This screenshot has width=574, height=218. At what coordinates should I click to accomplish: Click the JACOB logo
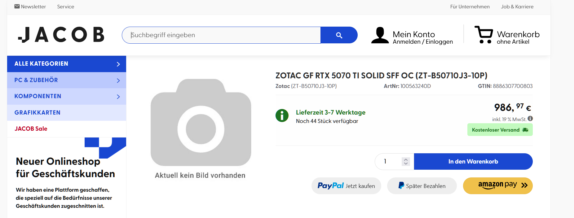click(x=61, y=34)
